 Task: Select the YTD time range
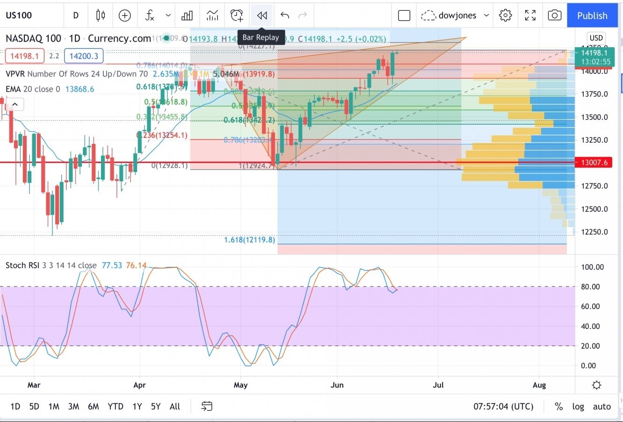point(116,406)
